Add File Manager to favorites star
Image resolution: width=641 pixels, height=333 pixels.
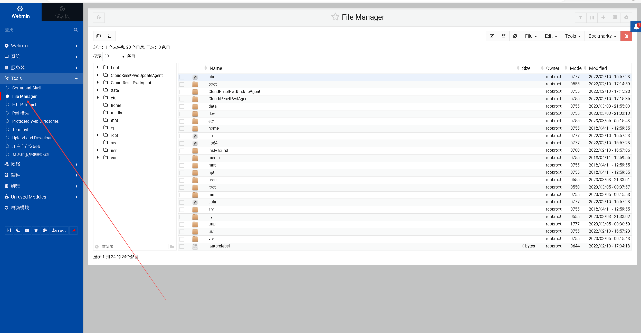click(335, 17)
